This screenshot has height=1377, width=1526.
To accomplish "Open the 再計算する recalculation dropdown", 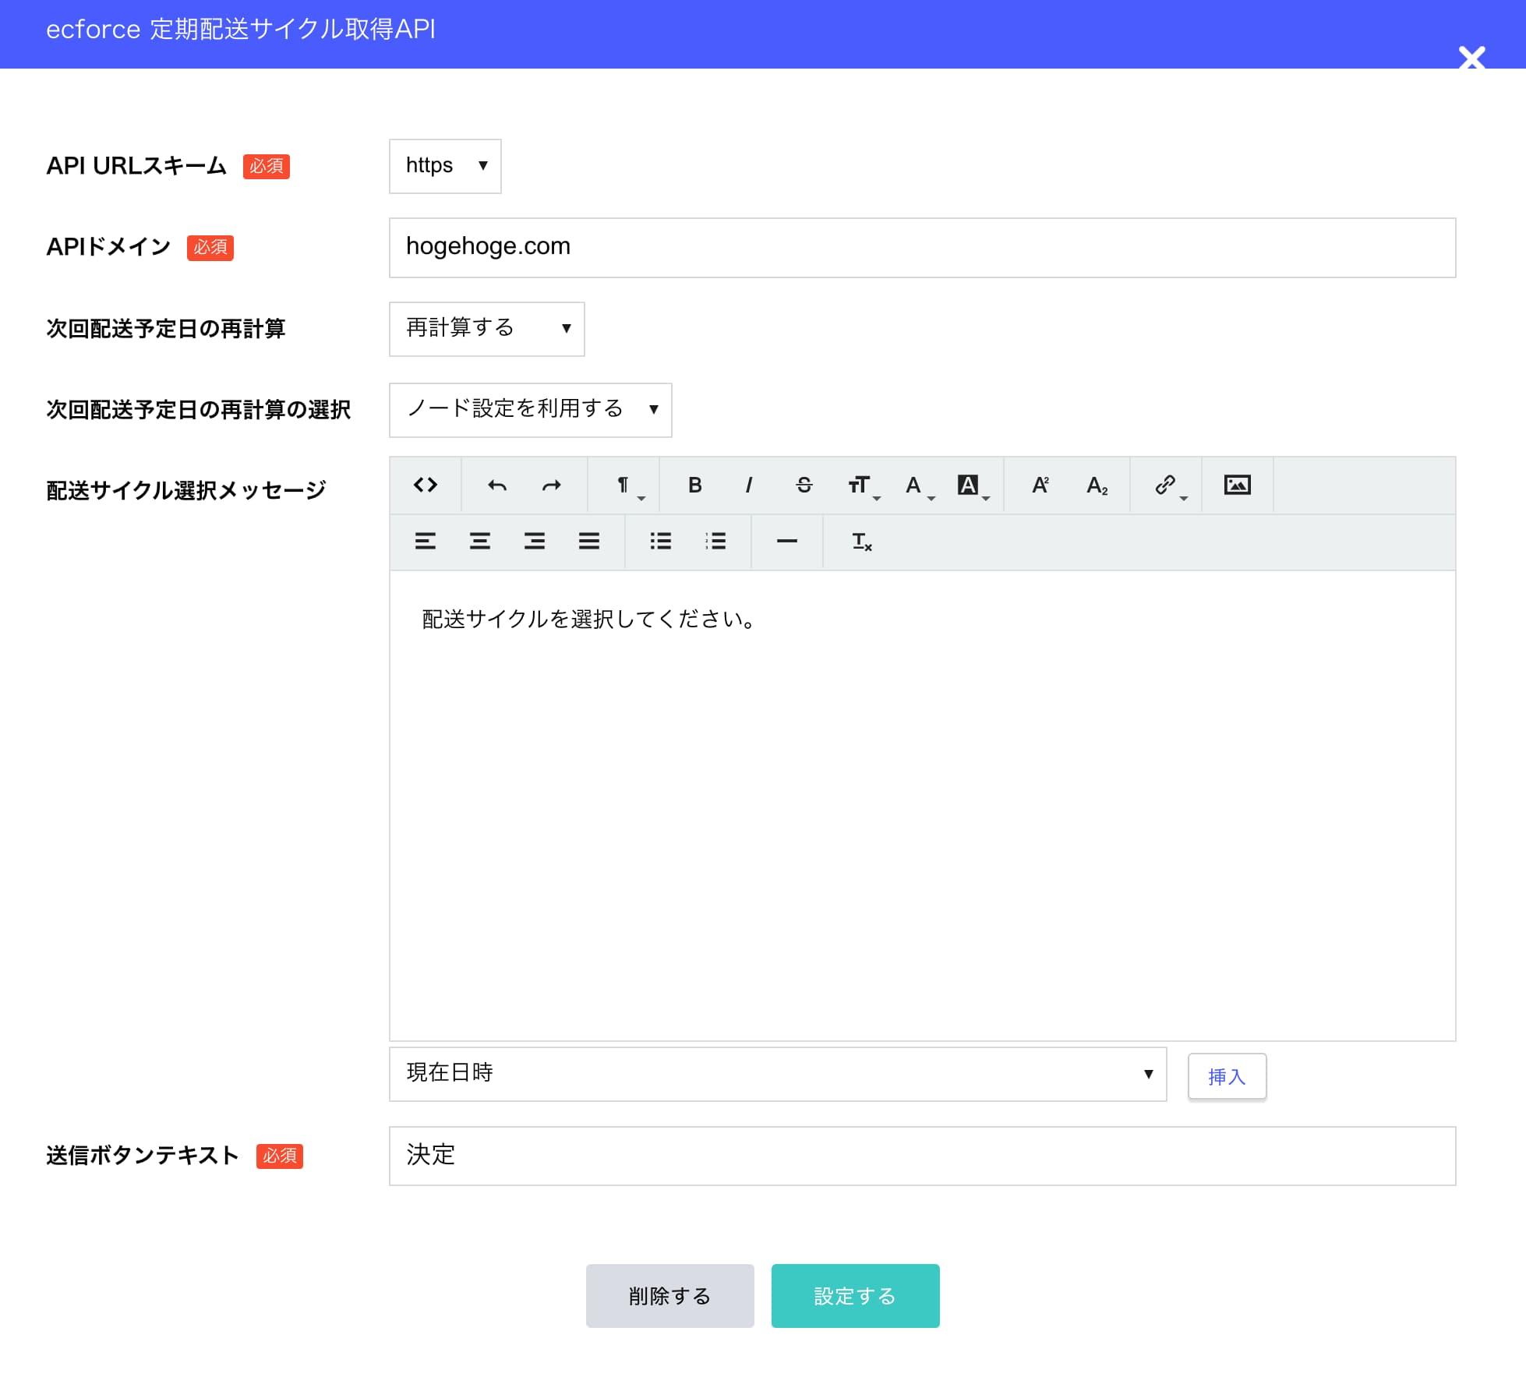I will pyautogui.click(x=486, y=329).
